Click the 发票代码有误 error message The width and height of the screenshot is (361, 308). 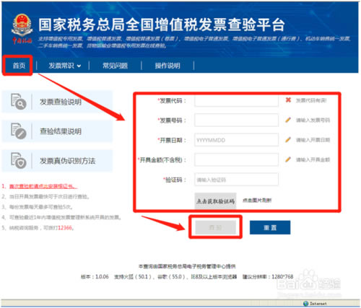(x=311, y=100)
